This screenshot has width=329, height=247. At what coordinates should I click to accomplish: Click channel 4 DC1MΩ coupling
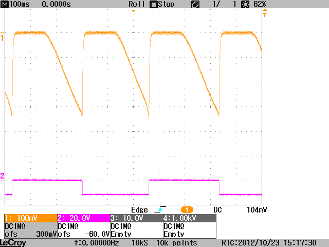point(174,226)
